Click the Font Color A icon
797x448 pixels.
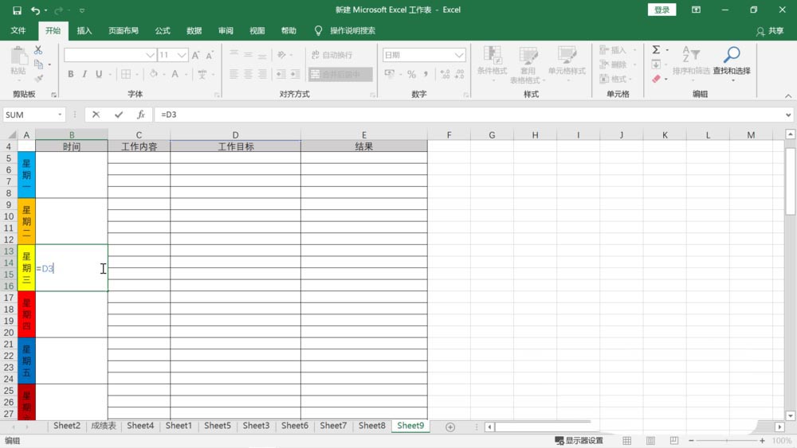(x=175, y=74)
